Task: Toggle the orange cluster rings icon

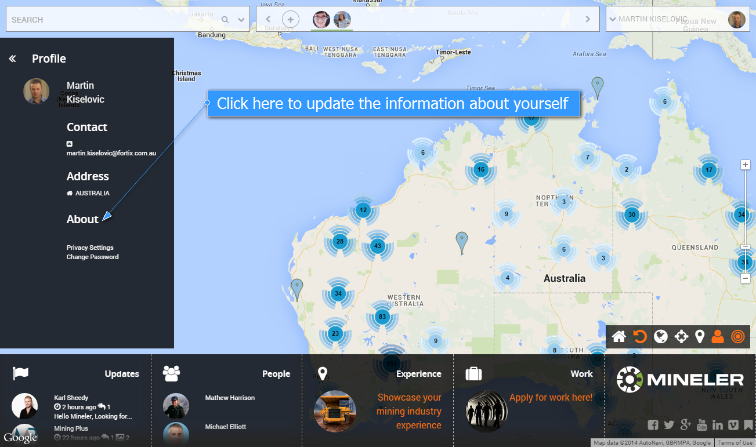Action: (x=737, y=337)
